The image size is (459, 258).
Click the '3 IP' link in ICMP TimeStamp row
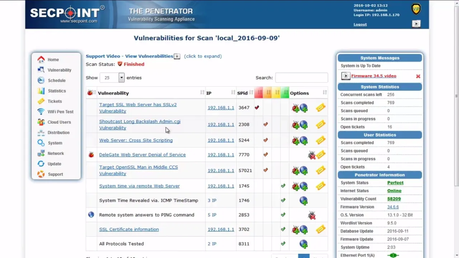point(212,201)
